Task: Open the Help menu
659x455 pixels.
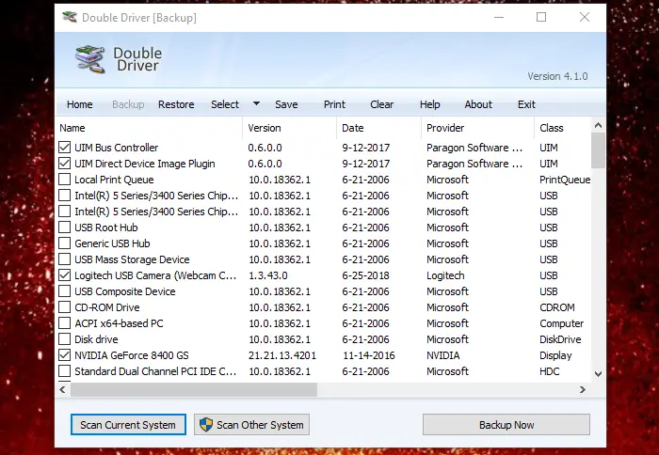Action: pos(430,104)
